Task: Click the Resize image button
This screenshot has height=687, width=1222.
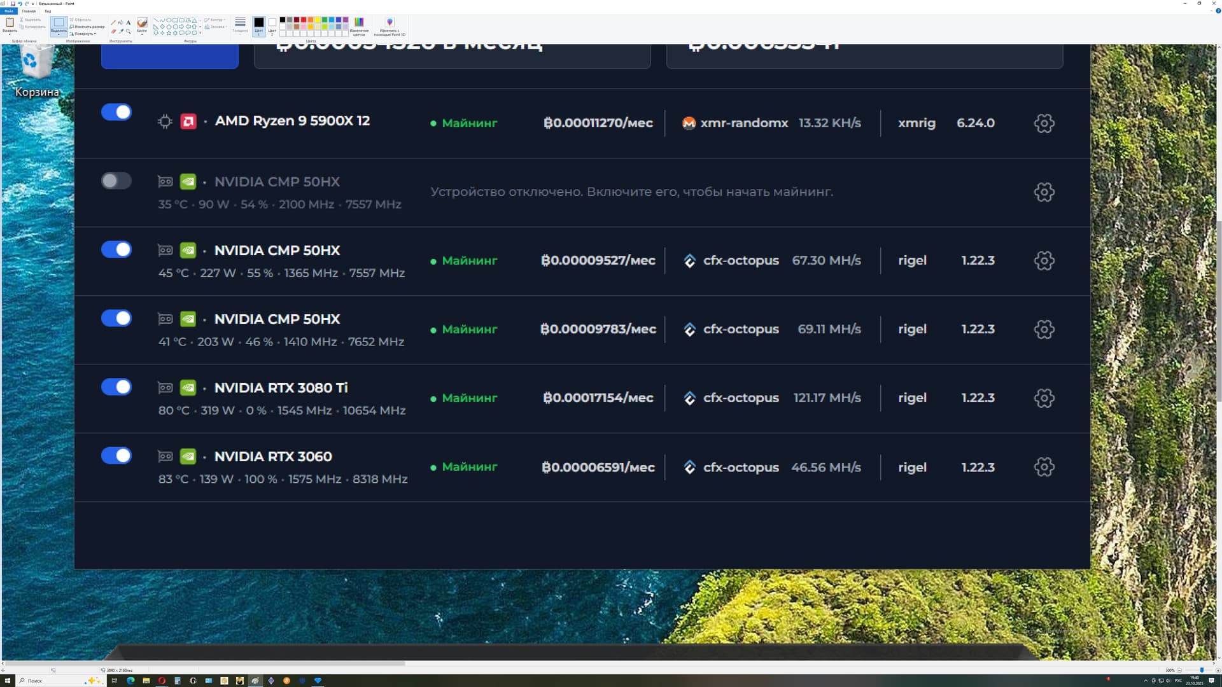Action: pyautogui.click(x=87, y=27)
